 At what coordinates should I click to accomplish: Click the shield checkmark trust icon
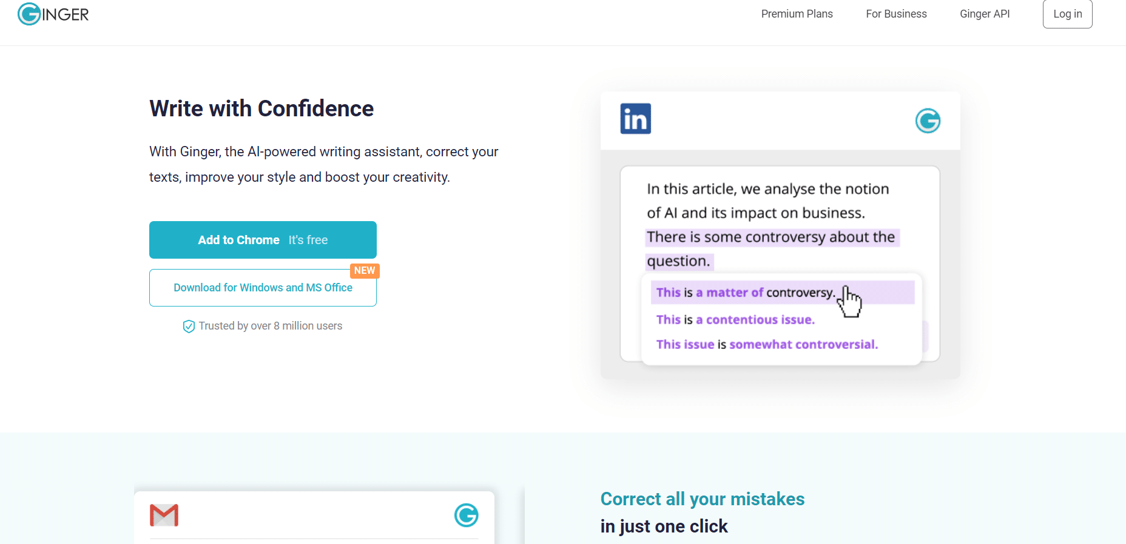[x=189, y=326]
